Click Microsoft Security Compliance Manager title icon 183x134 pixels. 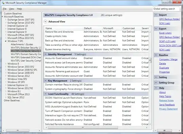[3, 3]
